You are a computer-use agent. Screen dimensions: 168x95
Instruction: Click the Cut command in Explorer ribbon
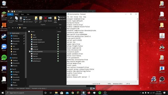click(25, 17)
